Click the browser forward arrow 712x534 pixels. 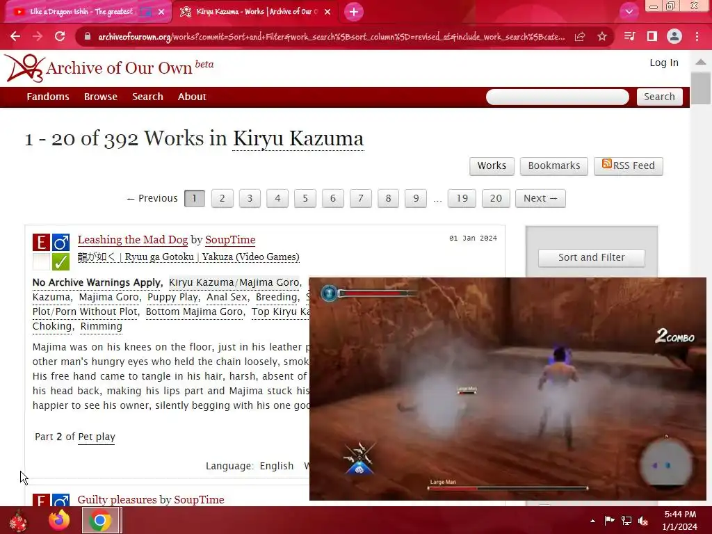(38, 36)
